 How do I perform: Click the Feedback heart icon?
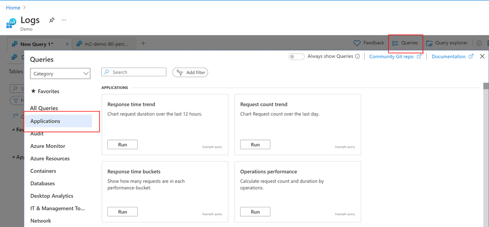tap(357, 43)
